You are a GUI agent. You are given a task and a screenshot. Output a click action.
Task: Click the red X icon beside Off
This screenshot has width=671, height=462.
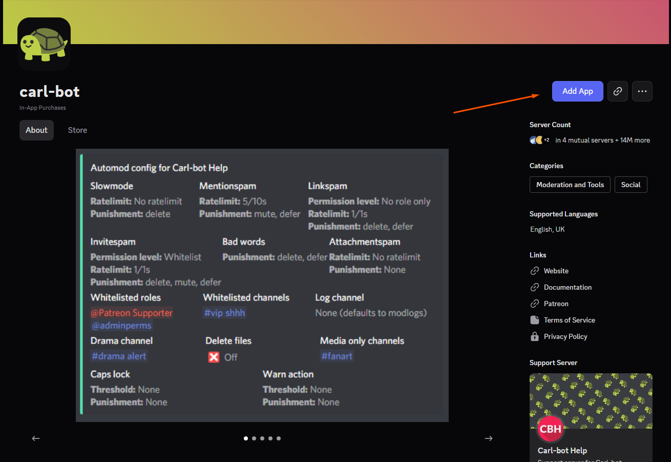214,357
